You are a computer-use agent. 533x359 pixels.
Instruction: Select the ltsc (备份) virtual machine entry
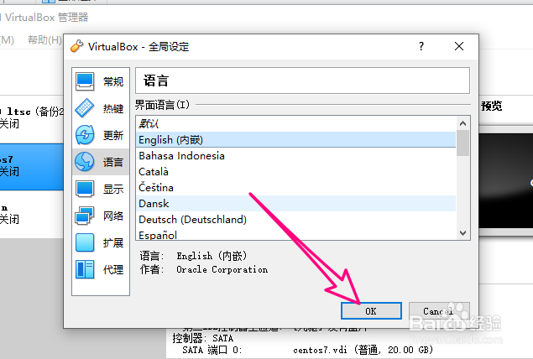tap(32, 117)
